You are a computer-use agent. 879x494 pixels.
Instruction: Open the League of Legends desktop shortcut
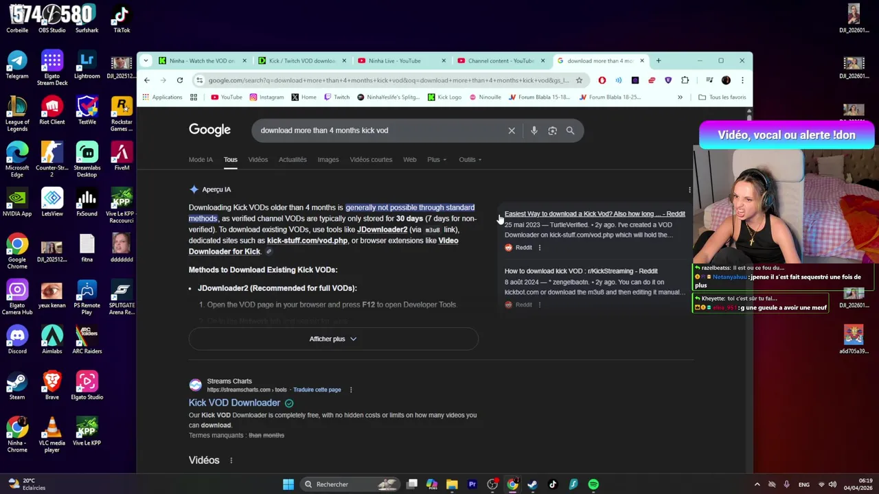coord(17,114)
